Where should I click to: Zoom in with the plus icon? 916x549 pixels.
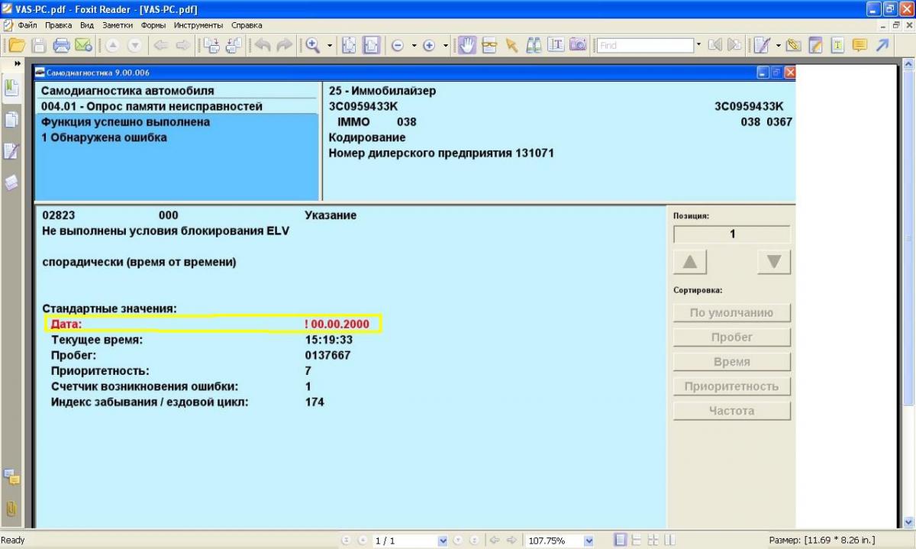point(429,45)
